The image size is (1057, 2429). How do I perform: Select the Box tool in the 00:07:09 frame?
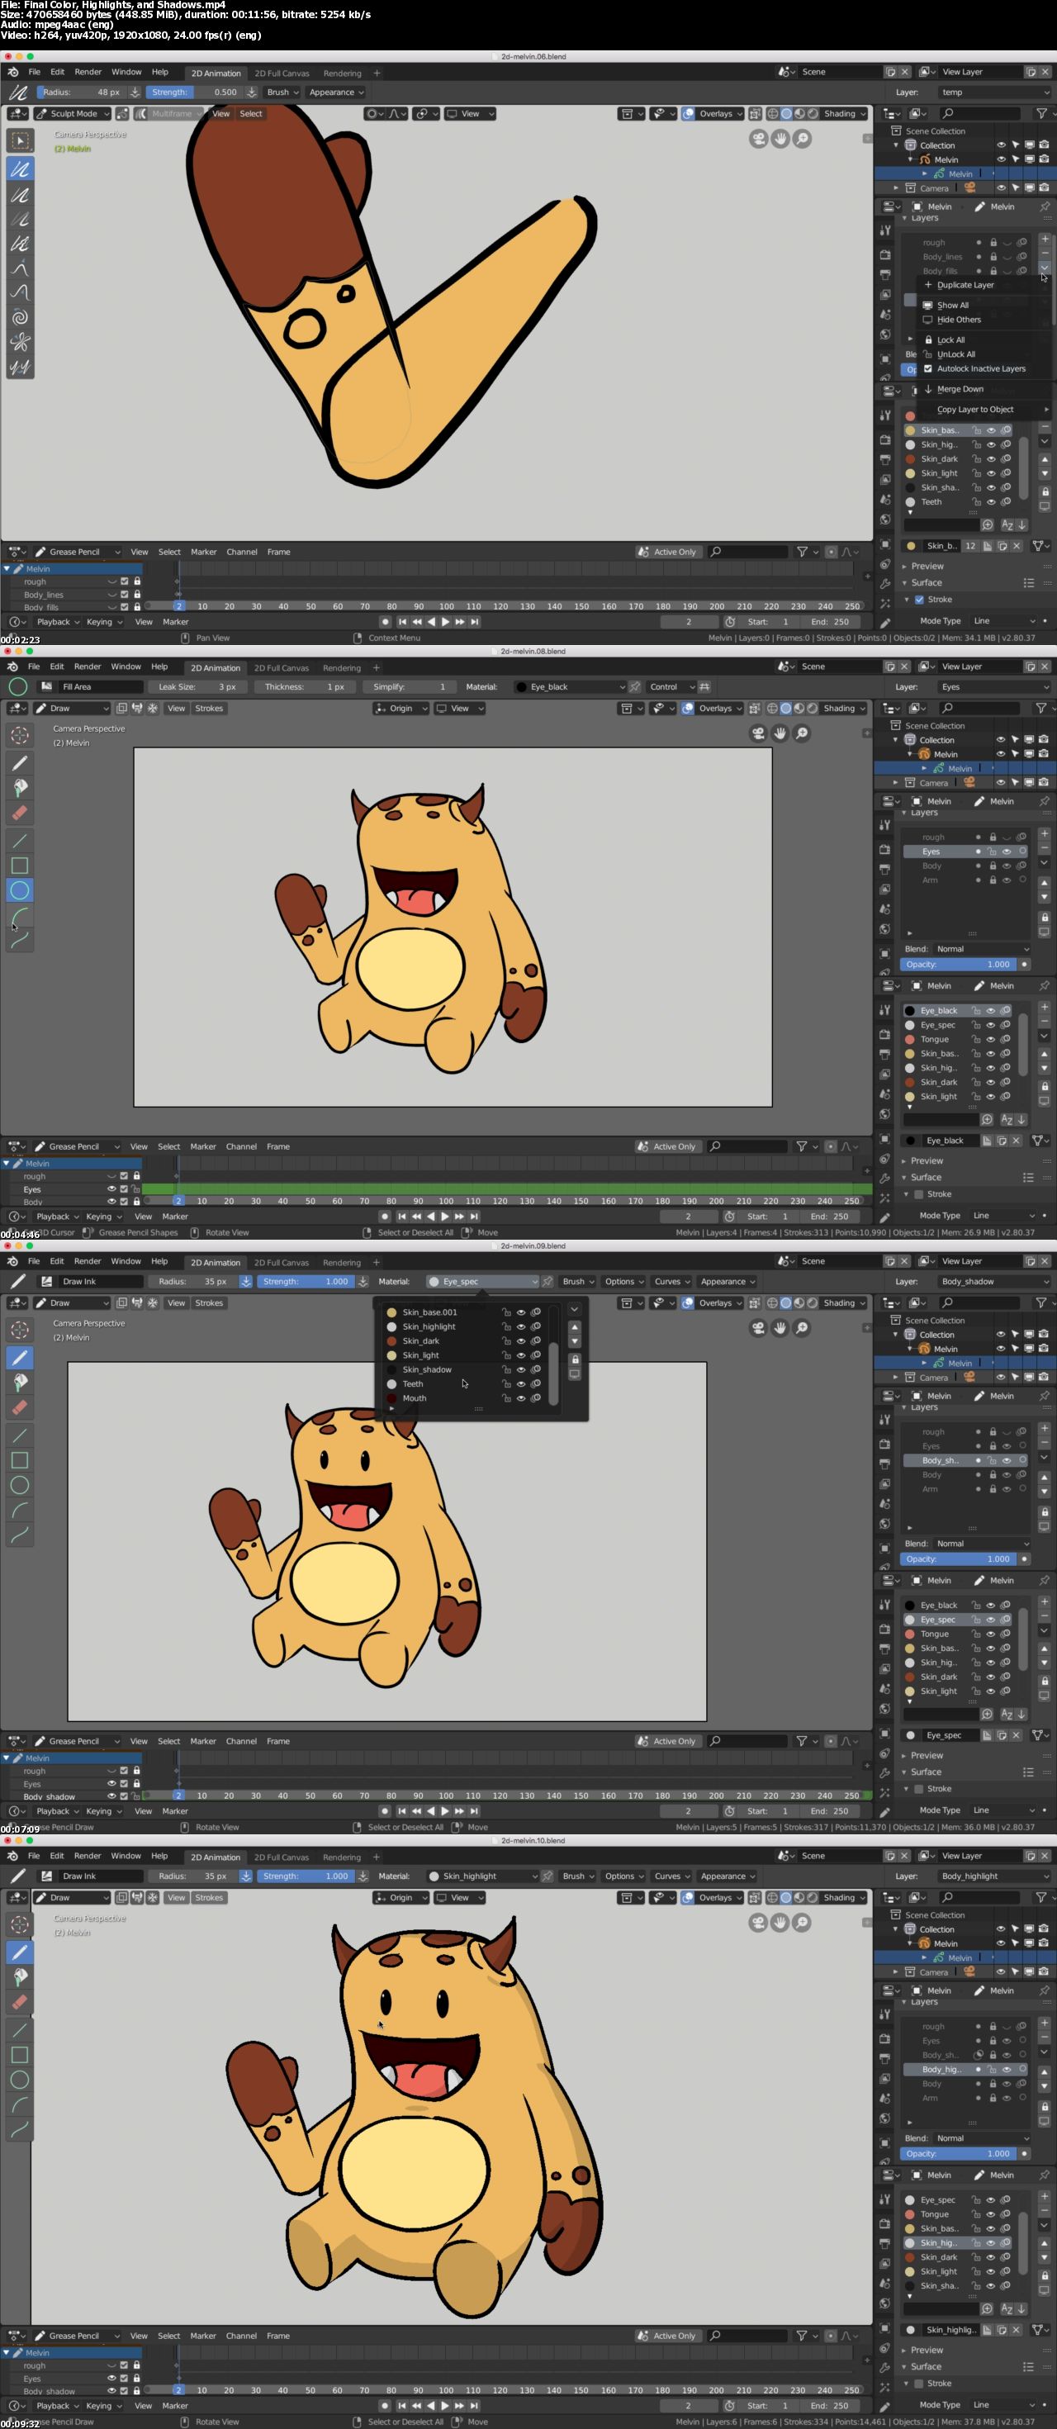(x=20, y=1459)
